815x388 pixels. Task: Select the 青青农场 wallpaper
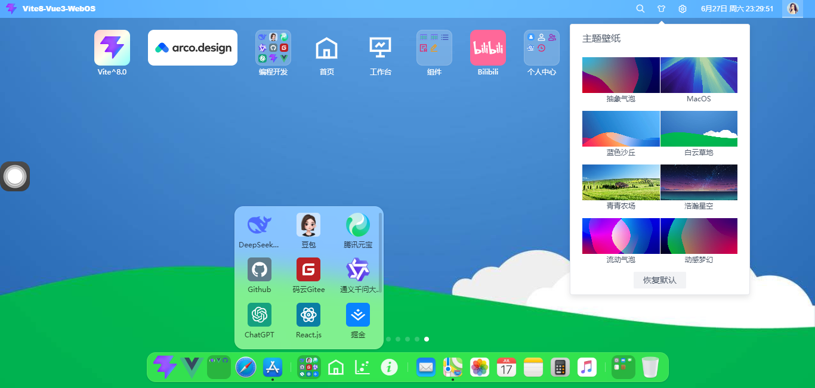click(x=621, y=182)
